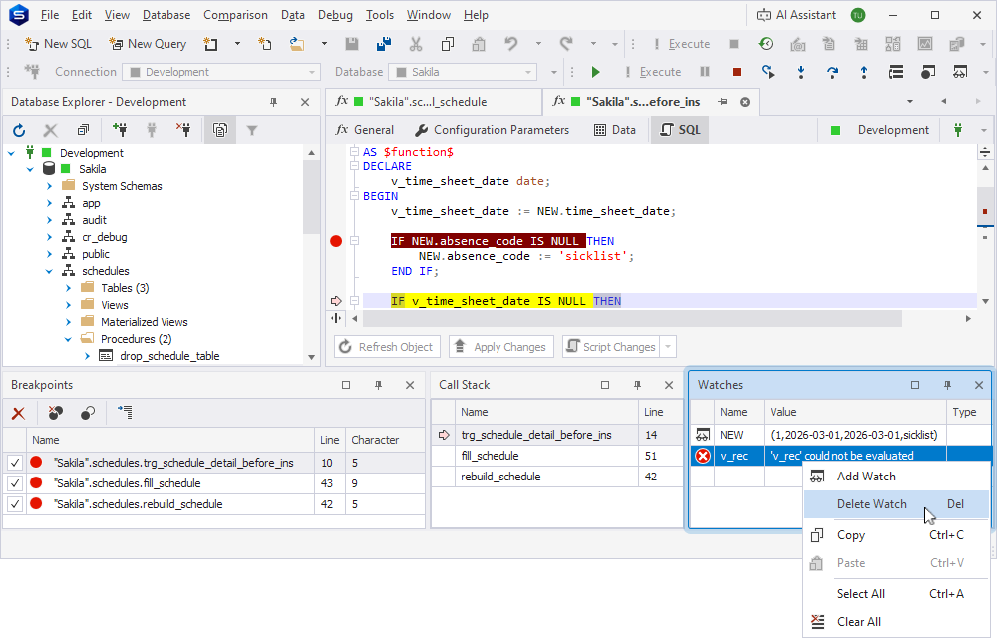997x638 pixels.
Task: Toggle checkbox for fill_schedule breakpoint
Action: pyautogui.click(x=15, y=483)
